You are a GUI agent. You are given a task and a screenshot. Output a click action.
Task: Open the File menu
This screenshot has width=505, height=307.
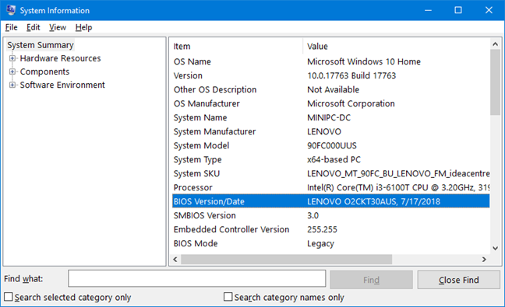pyautogui.click(x=11, y=27)
